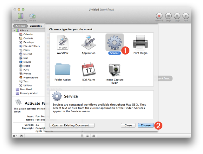Open the gear action menu at bottom left
Viewport: 203px width, 154px height.
15,136
